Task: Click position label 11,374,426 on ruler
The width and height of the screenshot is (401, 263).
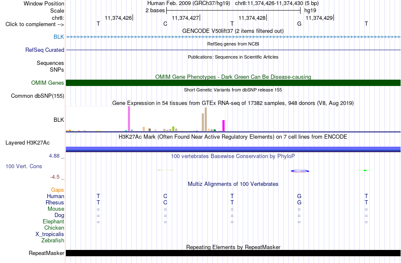Action: [x=118, y=18]
